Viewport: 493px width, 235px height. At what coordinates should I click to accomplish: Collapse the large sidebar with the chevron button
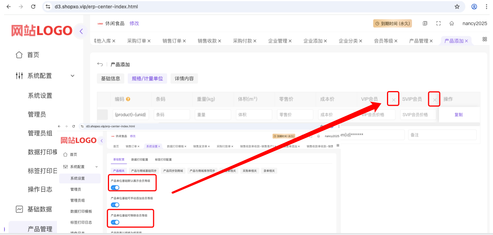click(x=81, y=31)
